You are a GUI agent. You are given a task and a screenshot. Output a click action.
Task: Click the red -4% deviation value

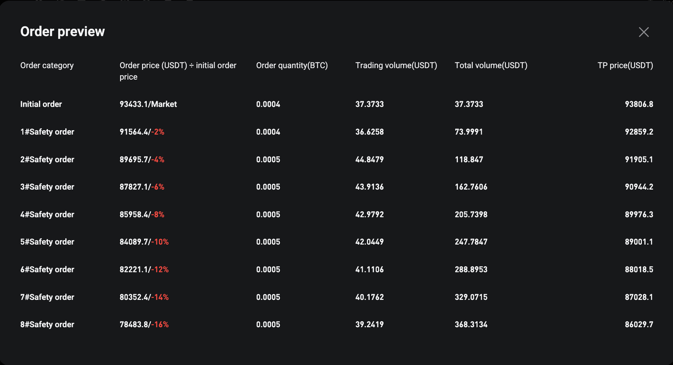tap(158, 160)
